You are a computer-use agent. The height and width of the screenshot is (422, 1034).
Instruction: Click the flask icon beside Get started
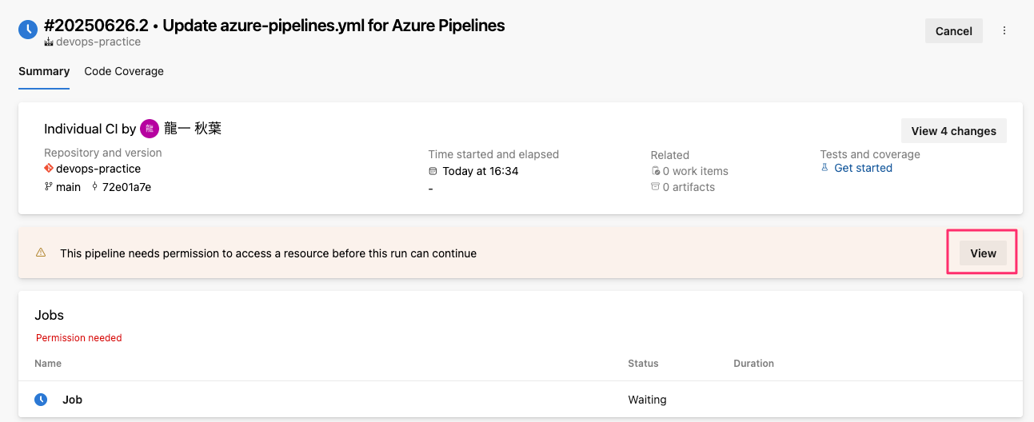click(x=825, y=168)
